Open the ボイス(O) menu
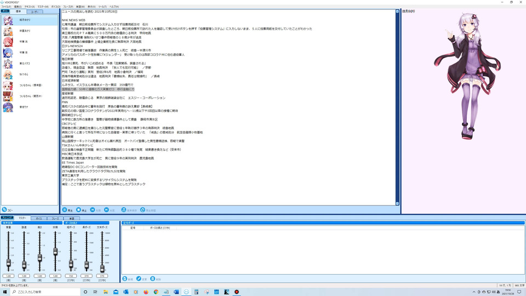This screenshot has height=296, width=526. tap(56, 7)
